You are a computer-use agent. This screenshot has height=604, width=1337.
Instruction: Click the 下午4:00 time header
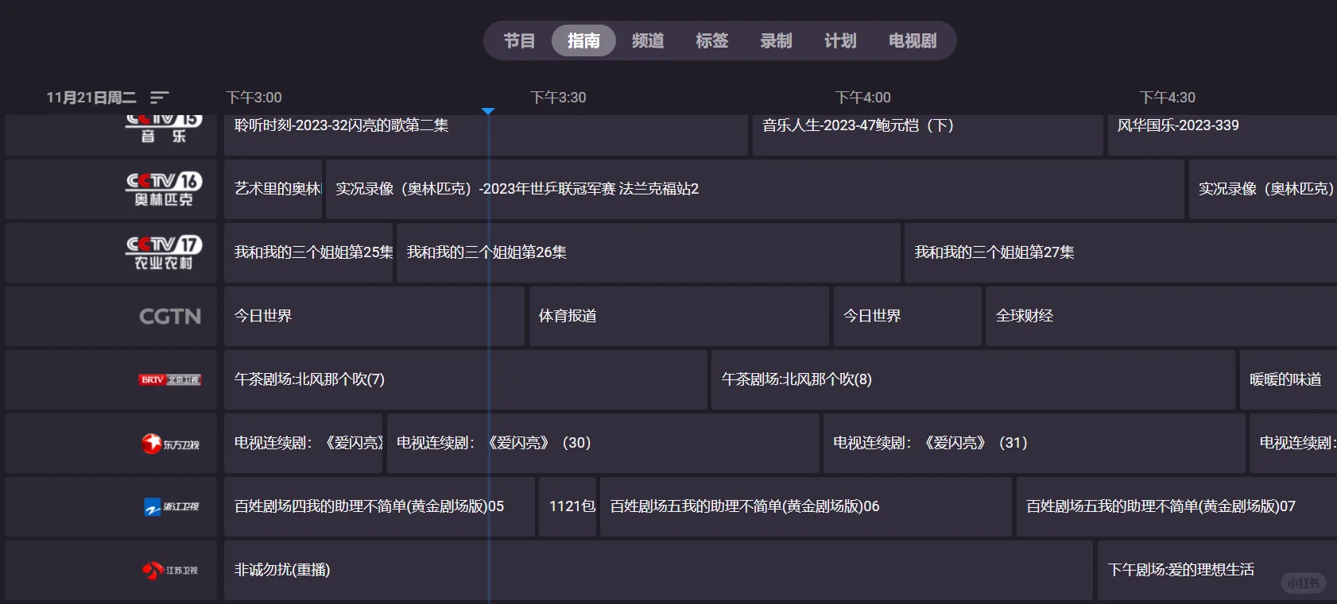(x=862, y=98)
